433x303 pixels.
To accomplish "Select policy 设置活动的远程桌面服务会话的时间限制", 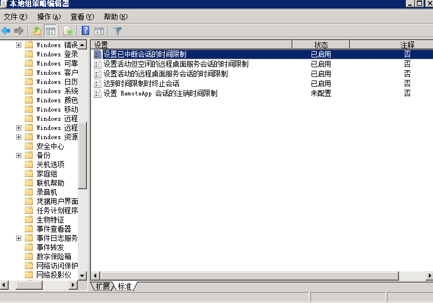I will [165, 74].
